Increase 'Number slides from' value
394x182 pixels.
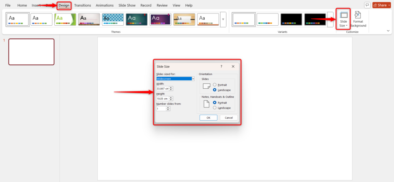coord(169,108)
